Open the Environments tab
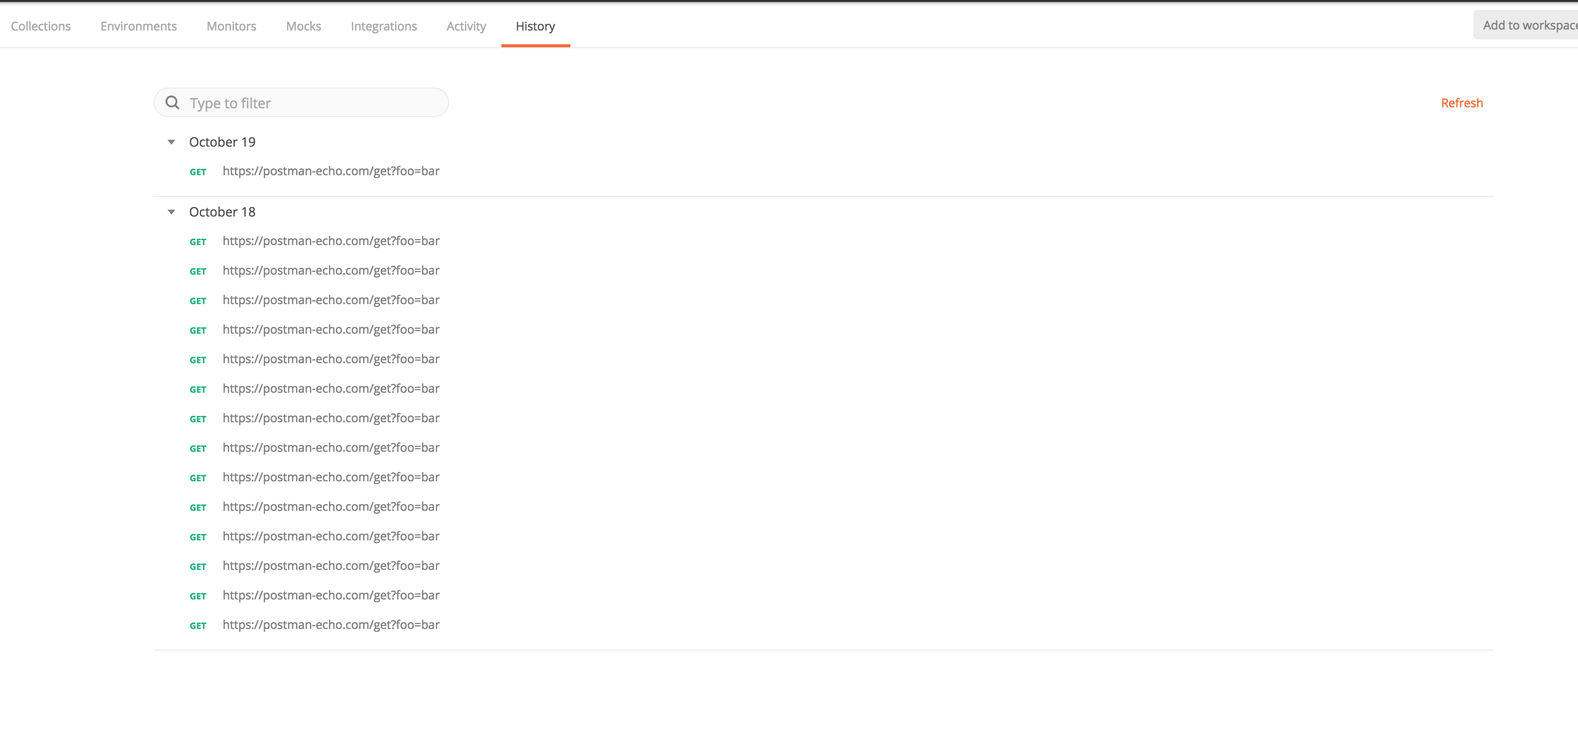Image resolution: width=1578 pixels, height=752 pixels. (x=138, y=26)
